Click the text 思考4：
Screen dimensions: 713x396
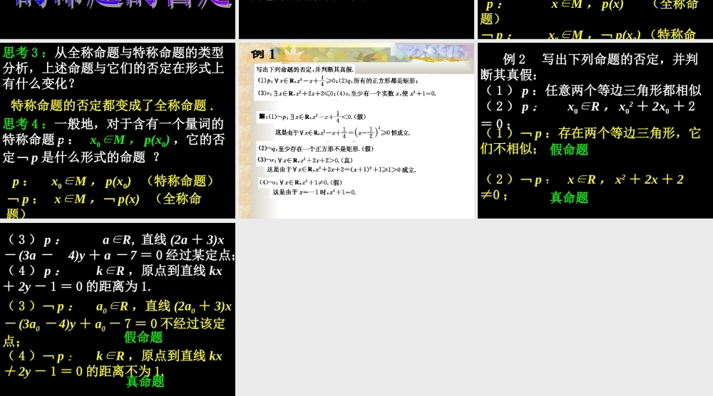pyautogui.click(x=24, y=124)
